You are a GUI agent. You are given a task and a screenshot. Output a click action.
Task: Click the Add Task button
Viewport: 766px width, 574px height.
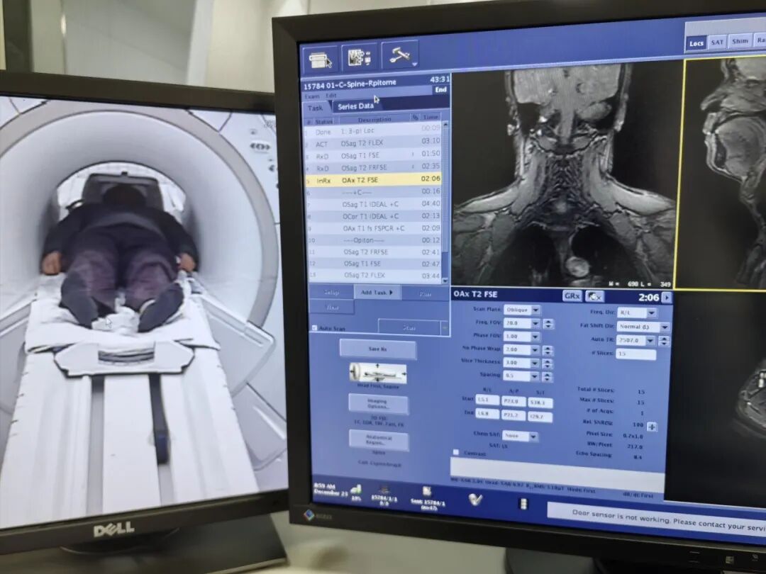377,293
